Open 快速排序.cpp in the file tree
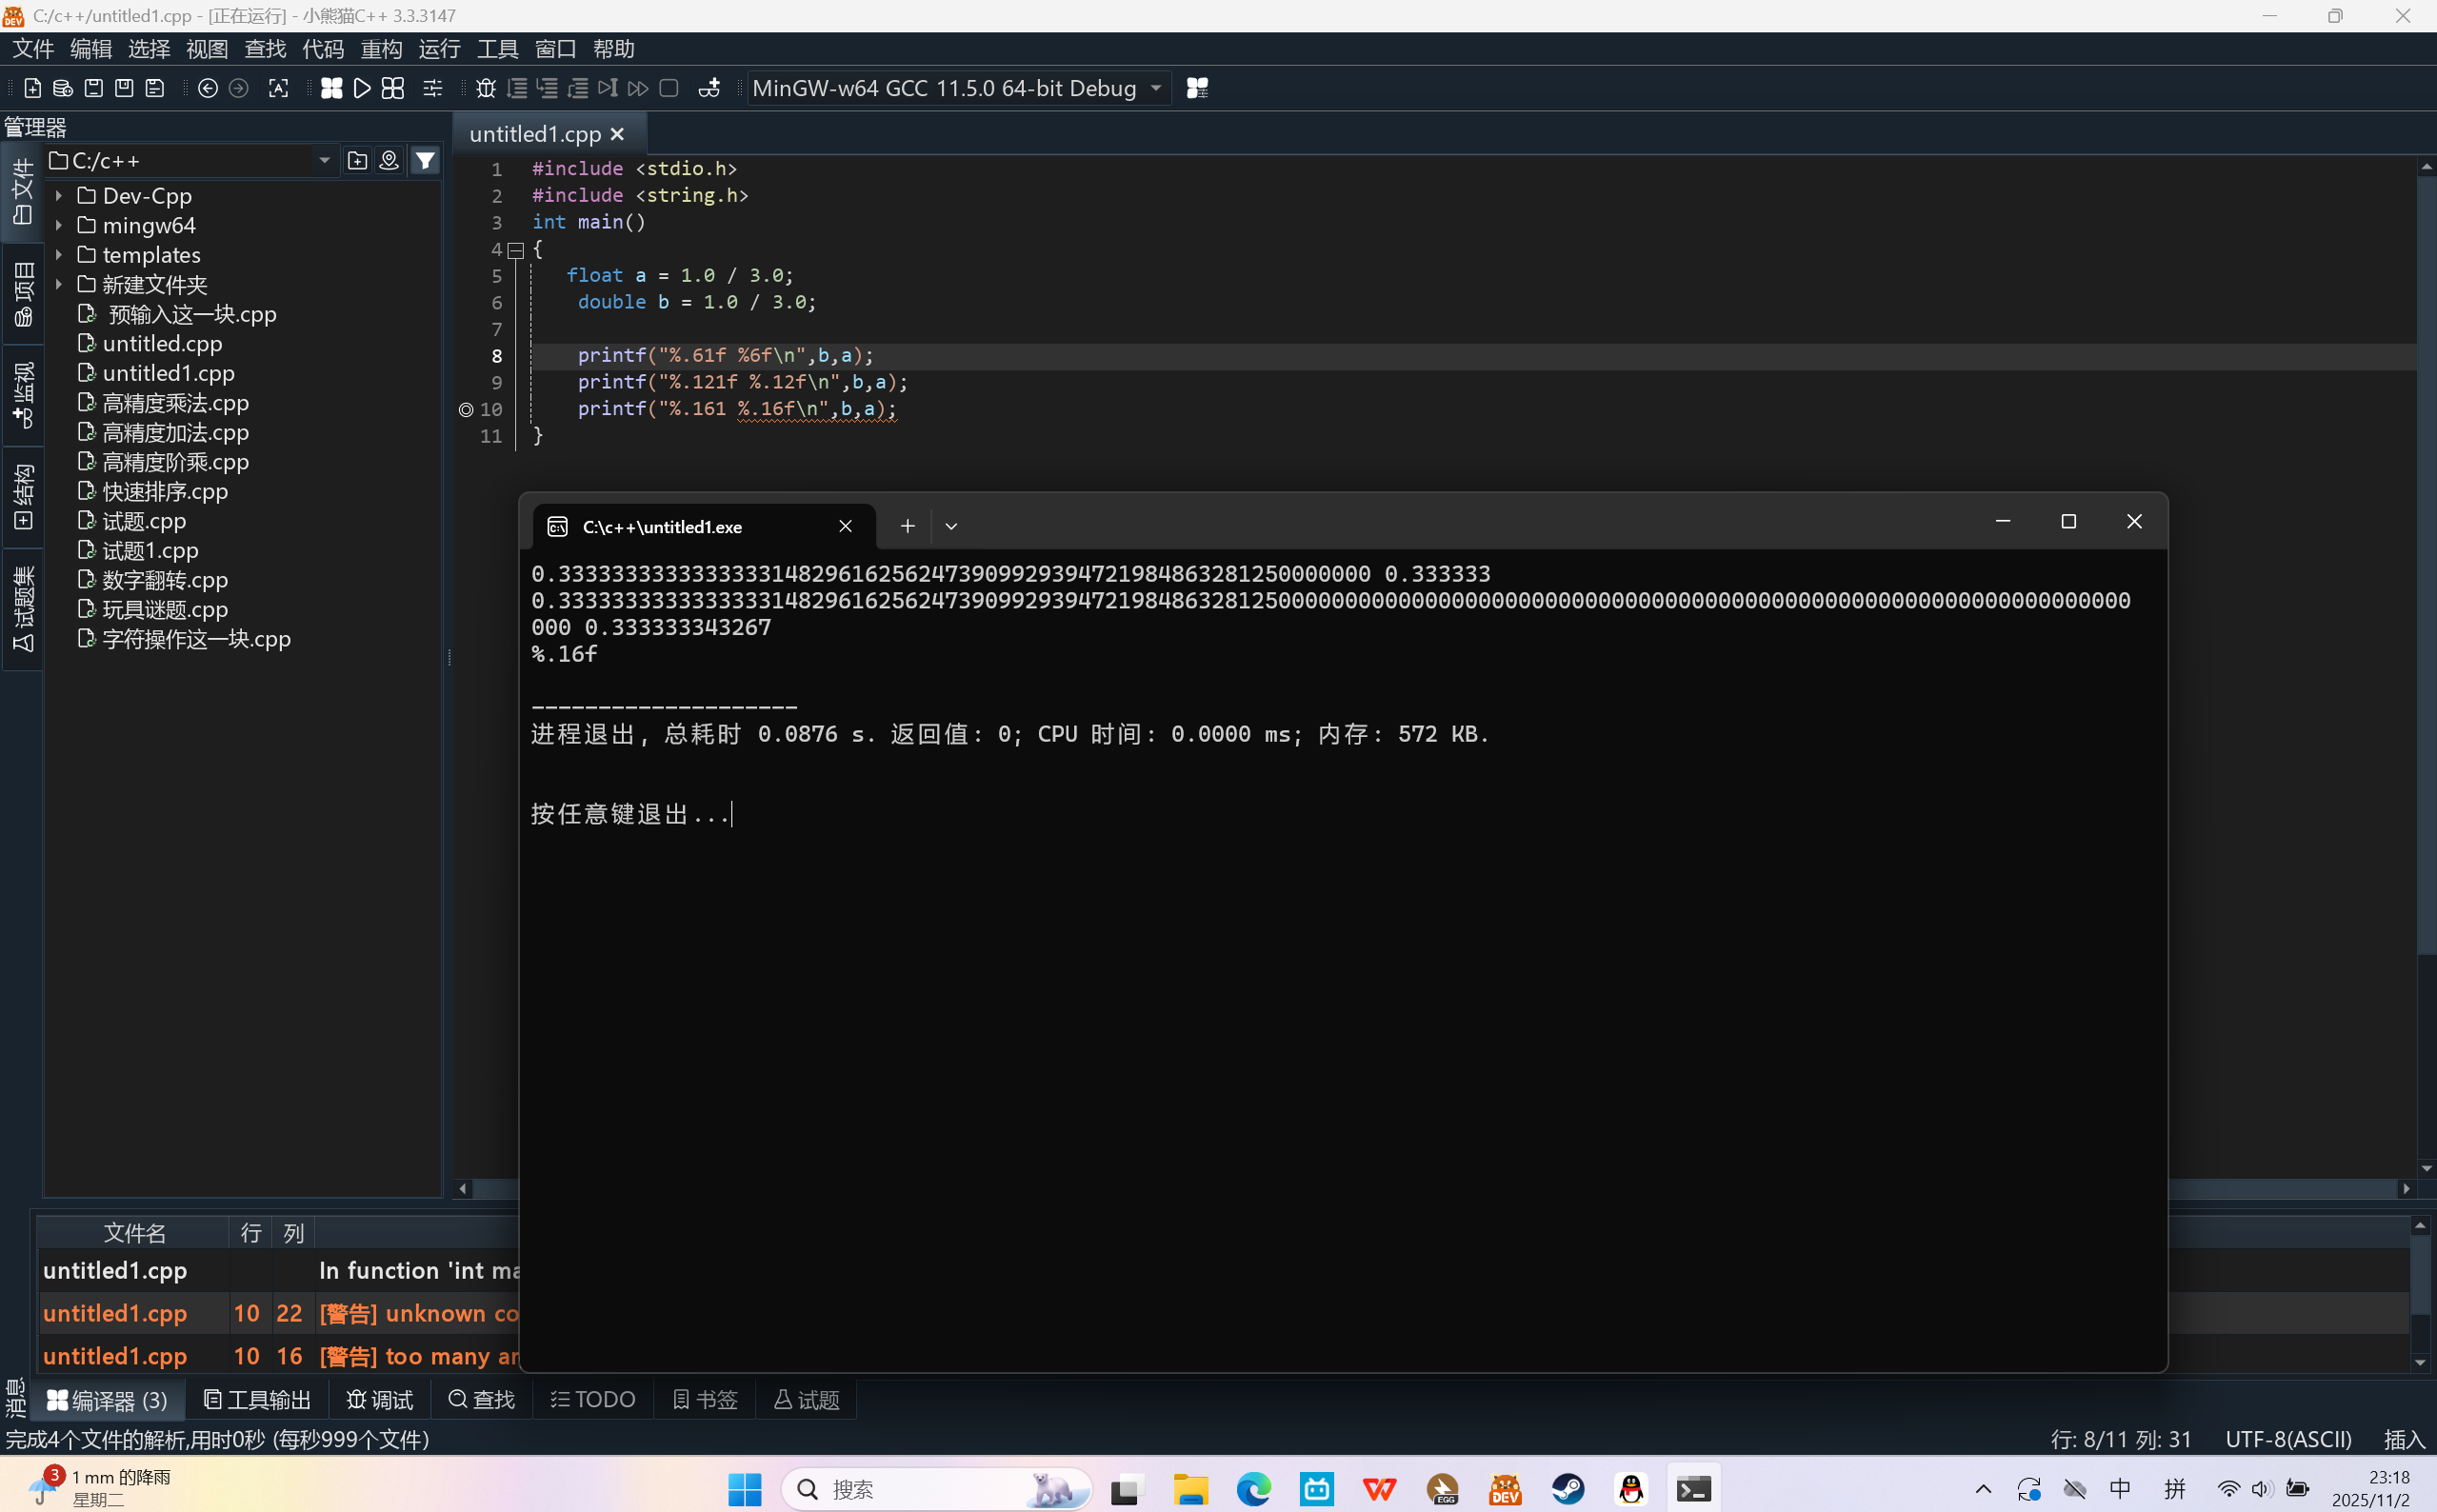 [165, 491]
